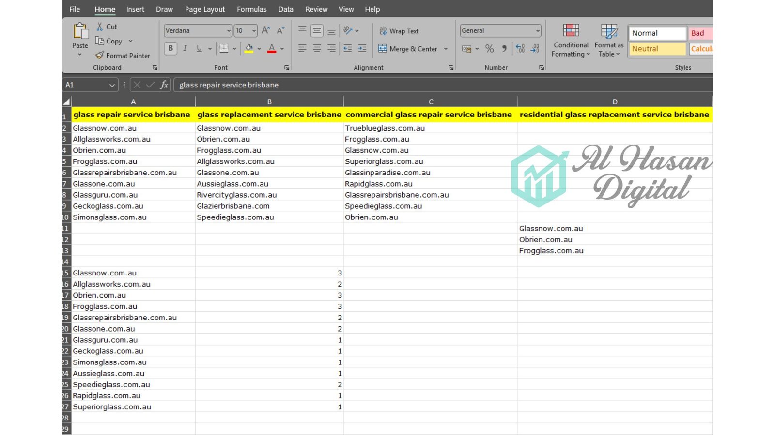This screenshot has height=435, width=775.
Task: Increase decimal places
Action: click(x=520, y=49)
